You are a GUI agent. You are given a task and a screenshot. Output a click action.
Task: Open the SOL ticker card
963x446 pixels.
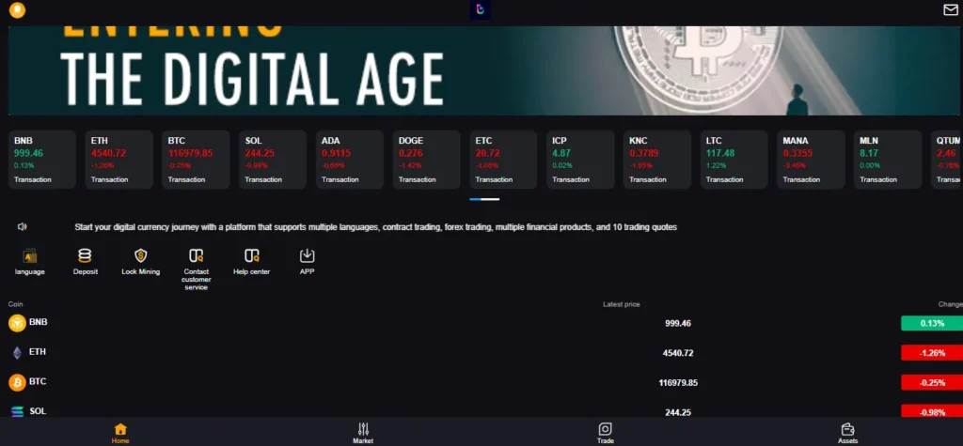click(273, 160)
